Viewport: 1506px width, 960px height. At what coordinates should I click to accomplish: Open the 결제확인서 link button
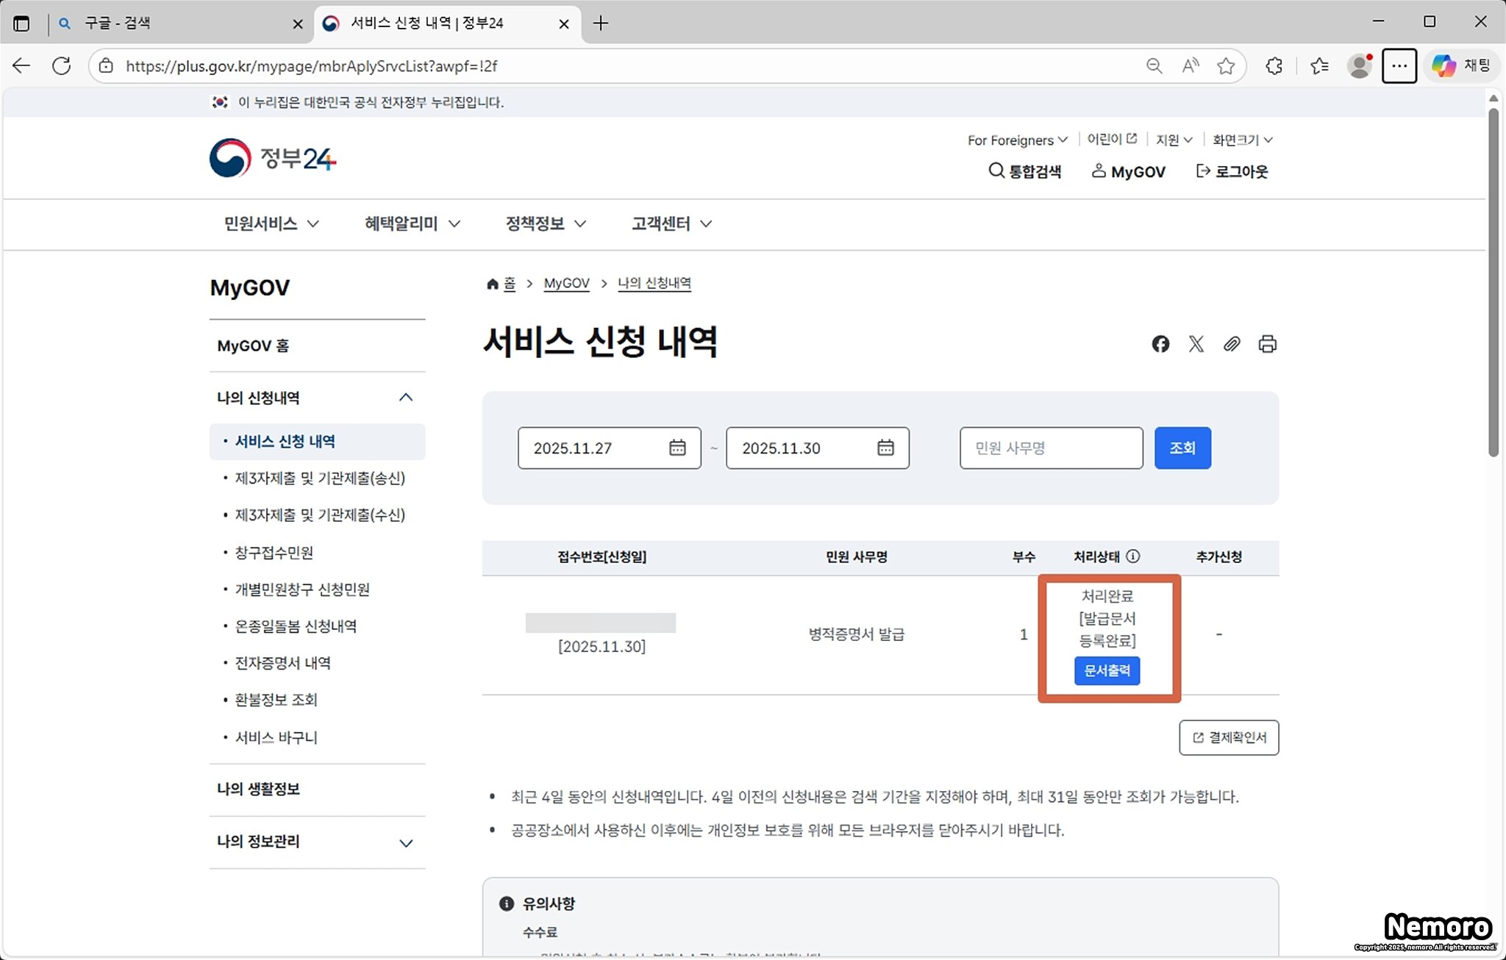pyautogui.click(x=1229, y=737)
